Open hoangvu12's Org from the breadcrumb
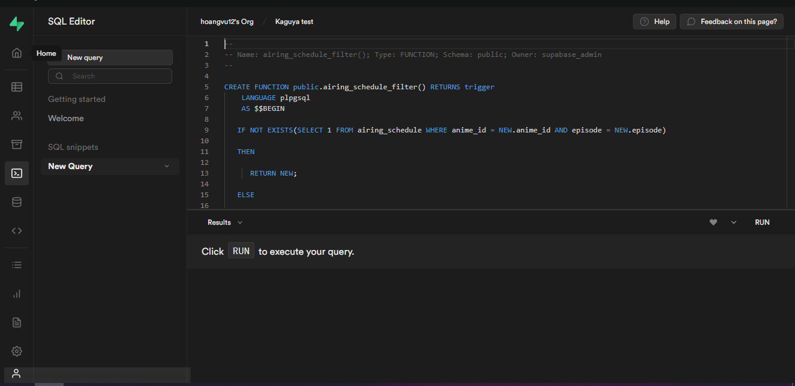The height and width of the screenshot is (386, 795). click(227, 21)
